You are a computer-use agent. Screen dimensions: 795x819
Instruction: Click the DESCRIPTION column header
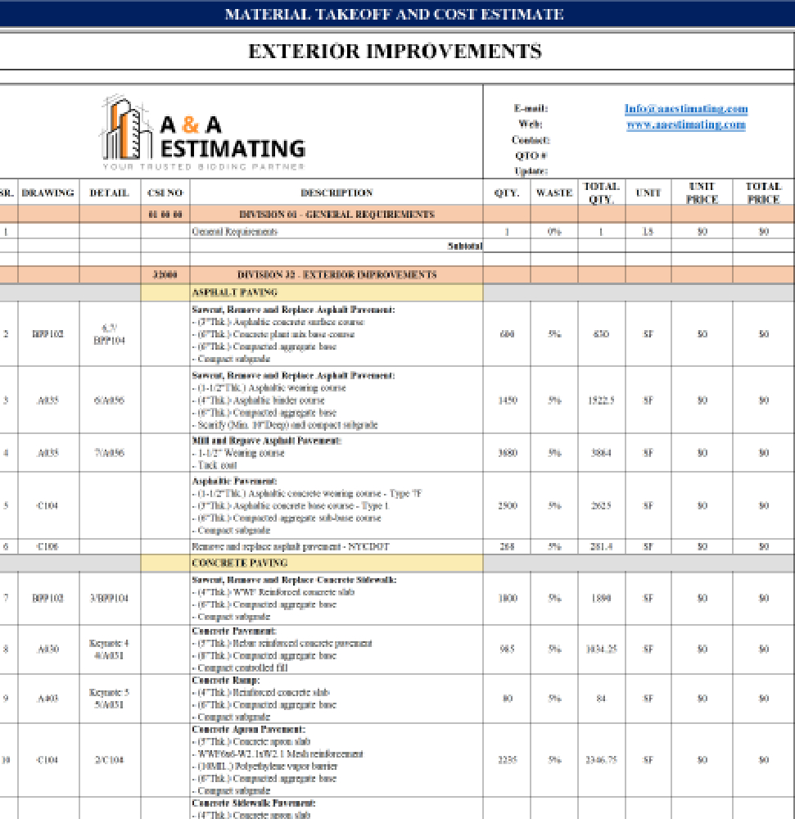[x=336, y=193]
